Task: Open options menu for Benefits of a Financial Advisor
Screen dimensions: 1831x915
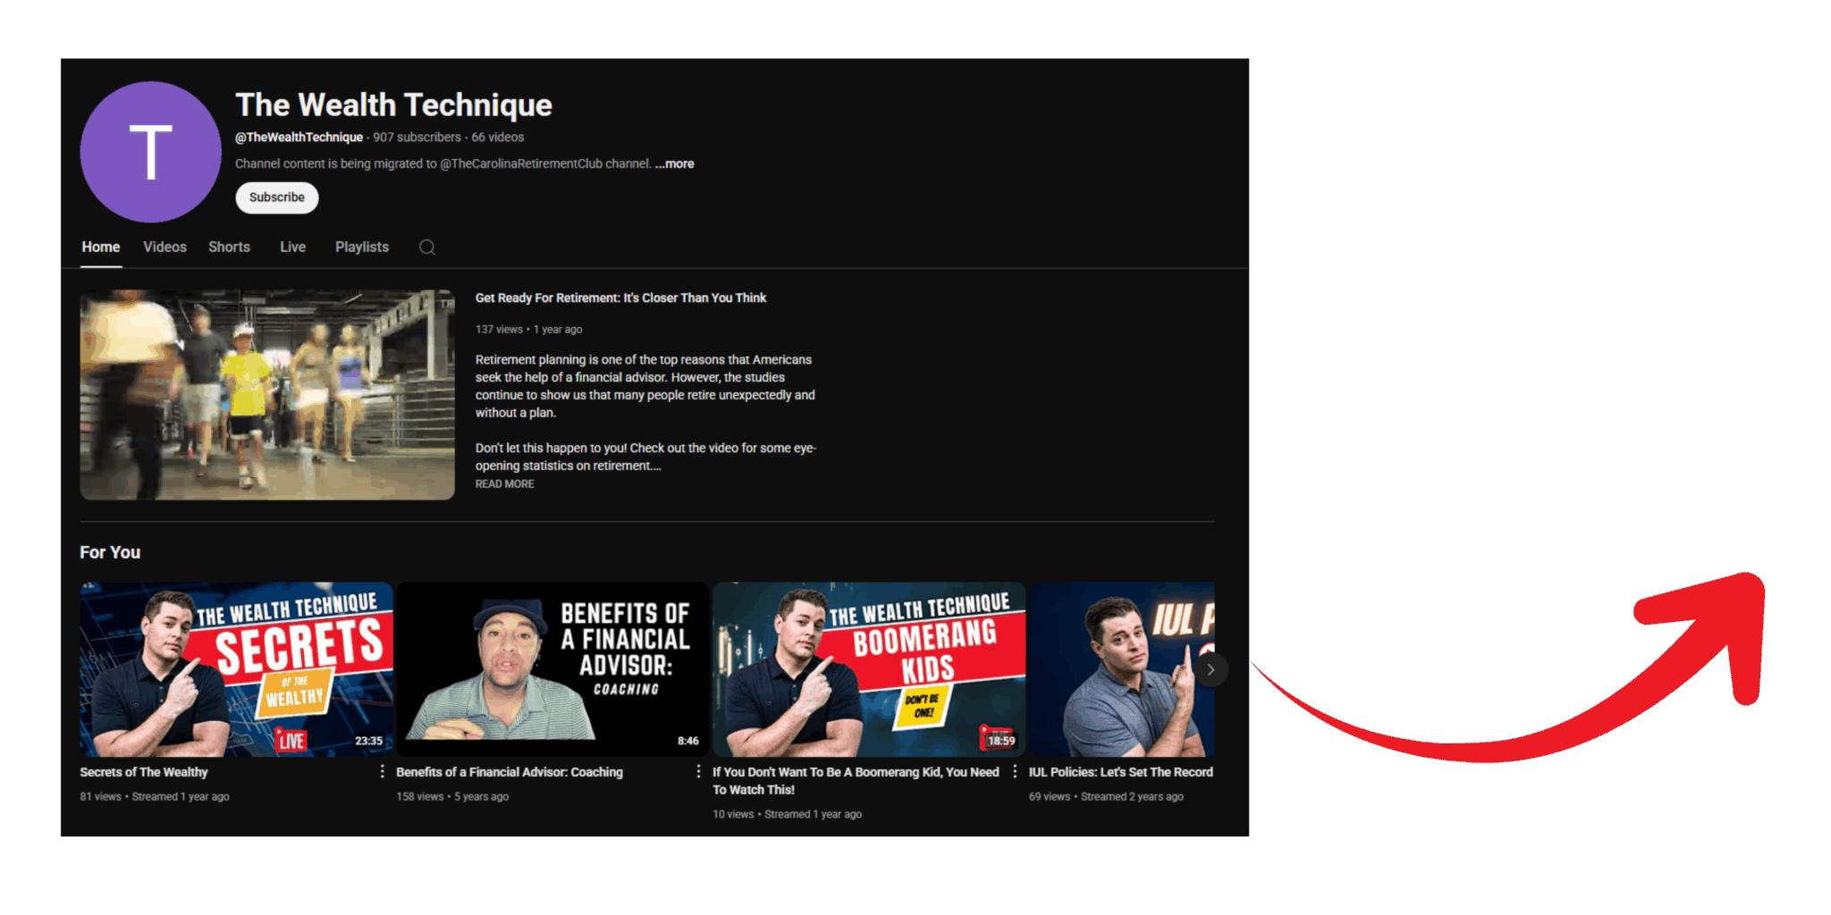Action: pos(698,771)
